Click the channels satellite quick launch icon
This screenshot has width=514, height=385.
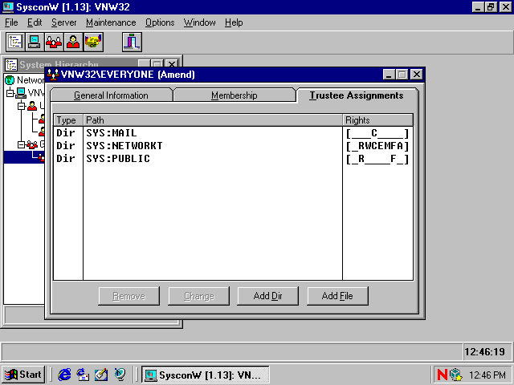[x=120, y=375]
